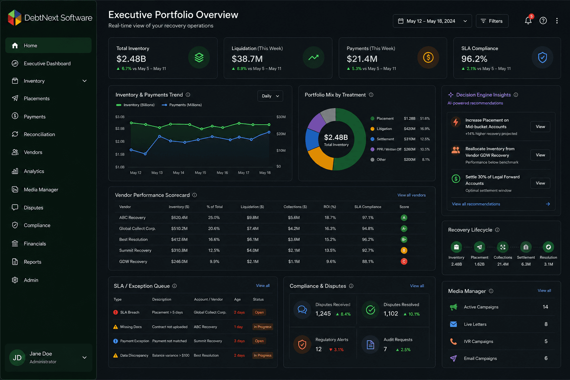Click the Active Campaigns megaphone icon

pyautogui.click(x=453, y=307)
